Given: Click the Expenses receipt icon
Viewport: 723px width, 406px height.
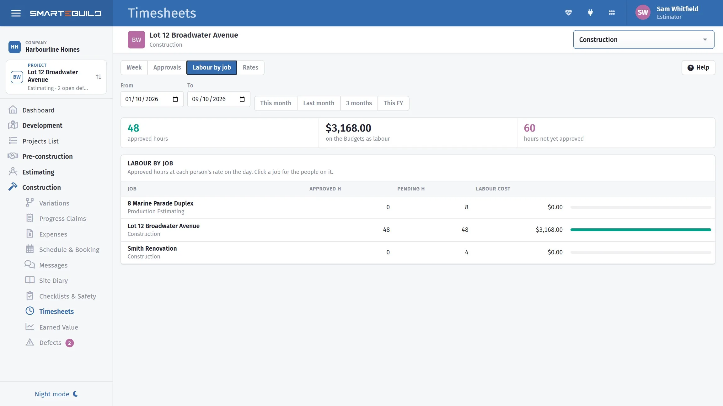Looking at the screenshot, I should coord(30,234).
